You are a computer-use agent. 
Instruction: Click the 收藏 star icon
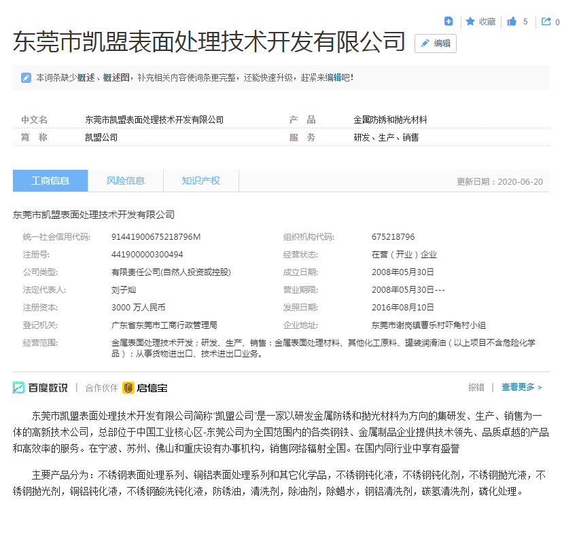(470, 22)
